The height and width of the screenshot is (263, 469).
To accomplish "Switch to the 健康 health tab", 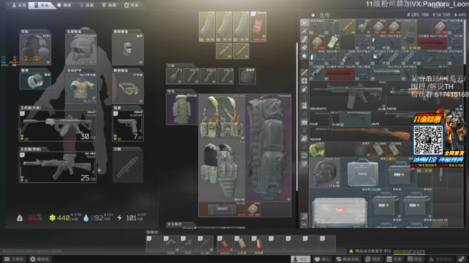I will 64,5.
